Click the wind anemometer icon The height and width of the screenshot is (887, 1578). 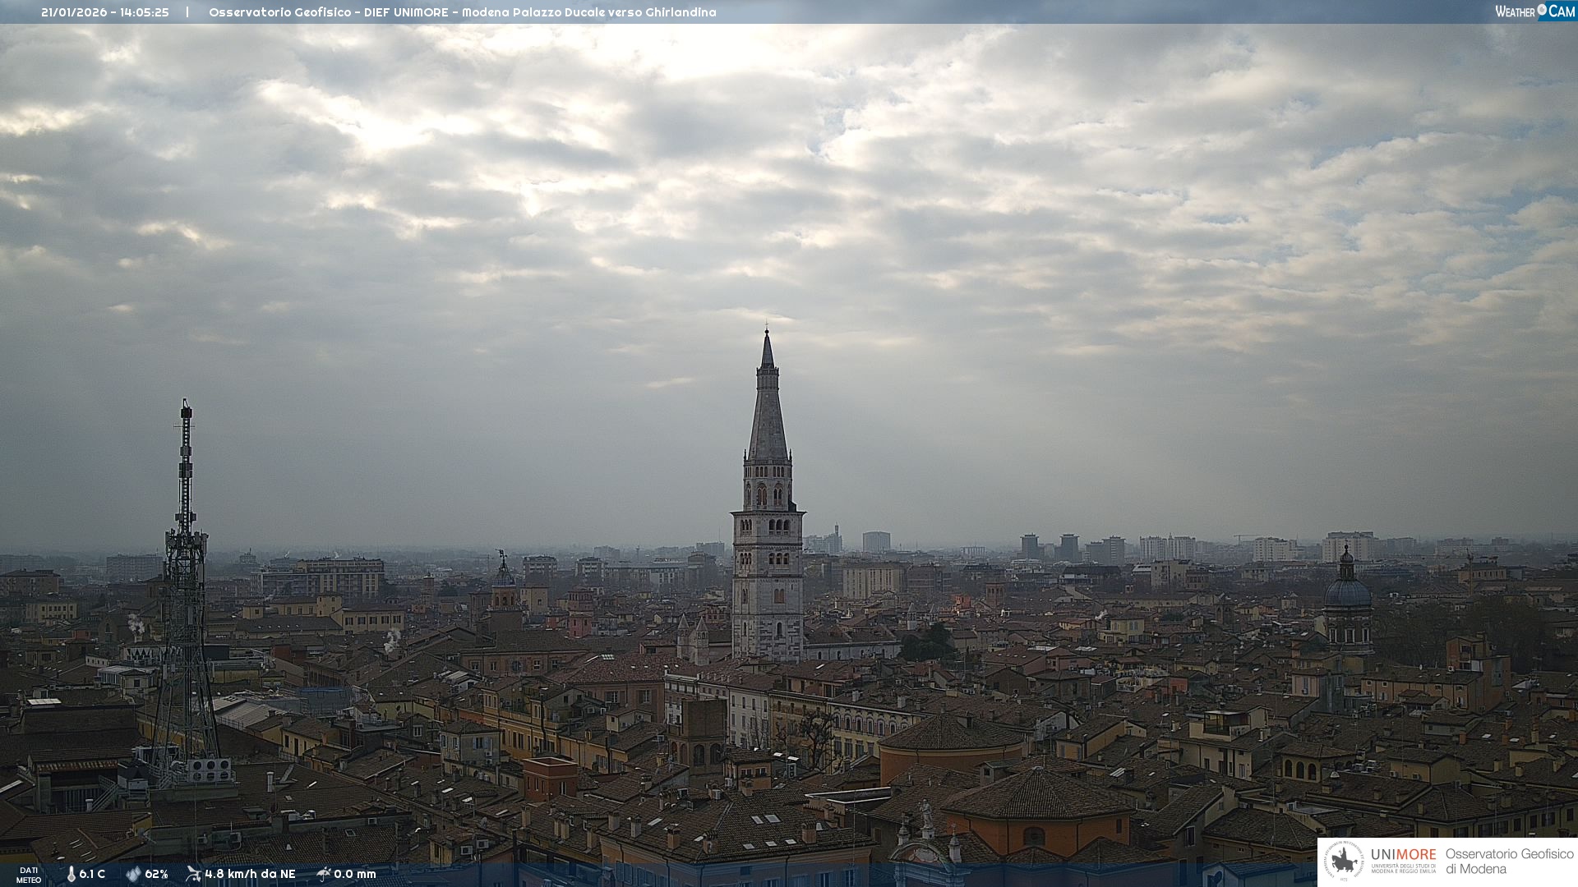pos(193,874)
